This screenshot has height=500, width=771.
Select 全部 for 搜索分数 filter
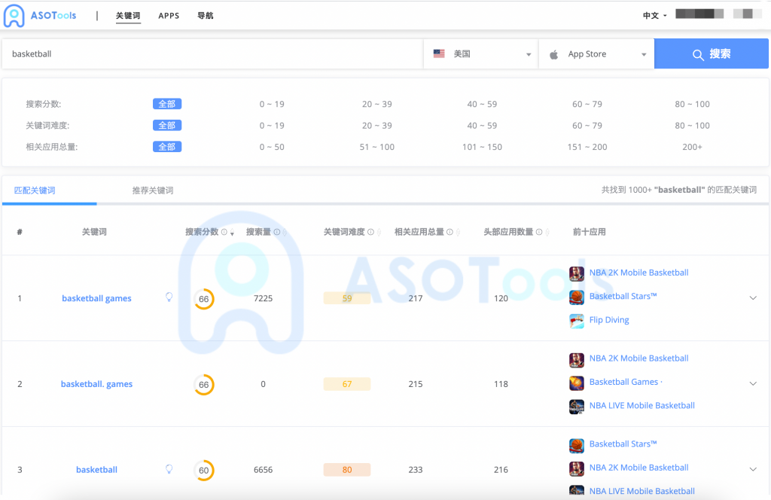pyautogui.click(x=167, y=104)
